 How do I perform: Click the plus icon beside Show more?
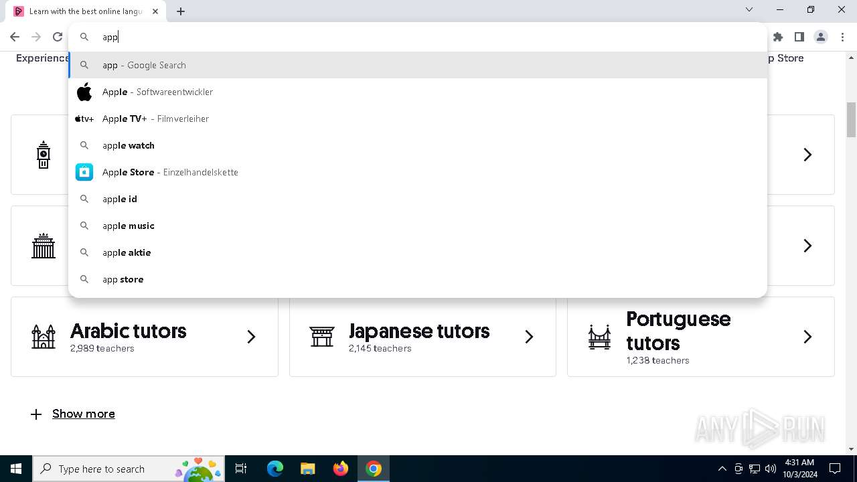[x=36, y=414]
